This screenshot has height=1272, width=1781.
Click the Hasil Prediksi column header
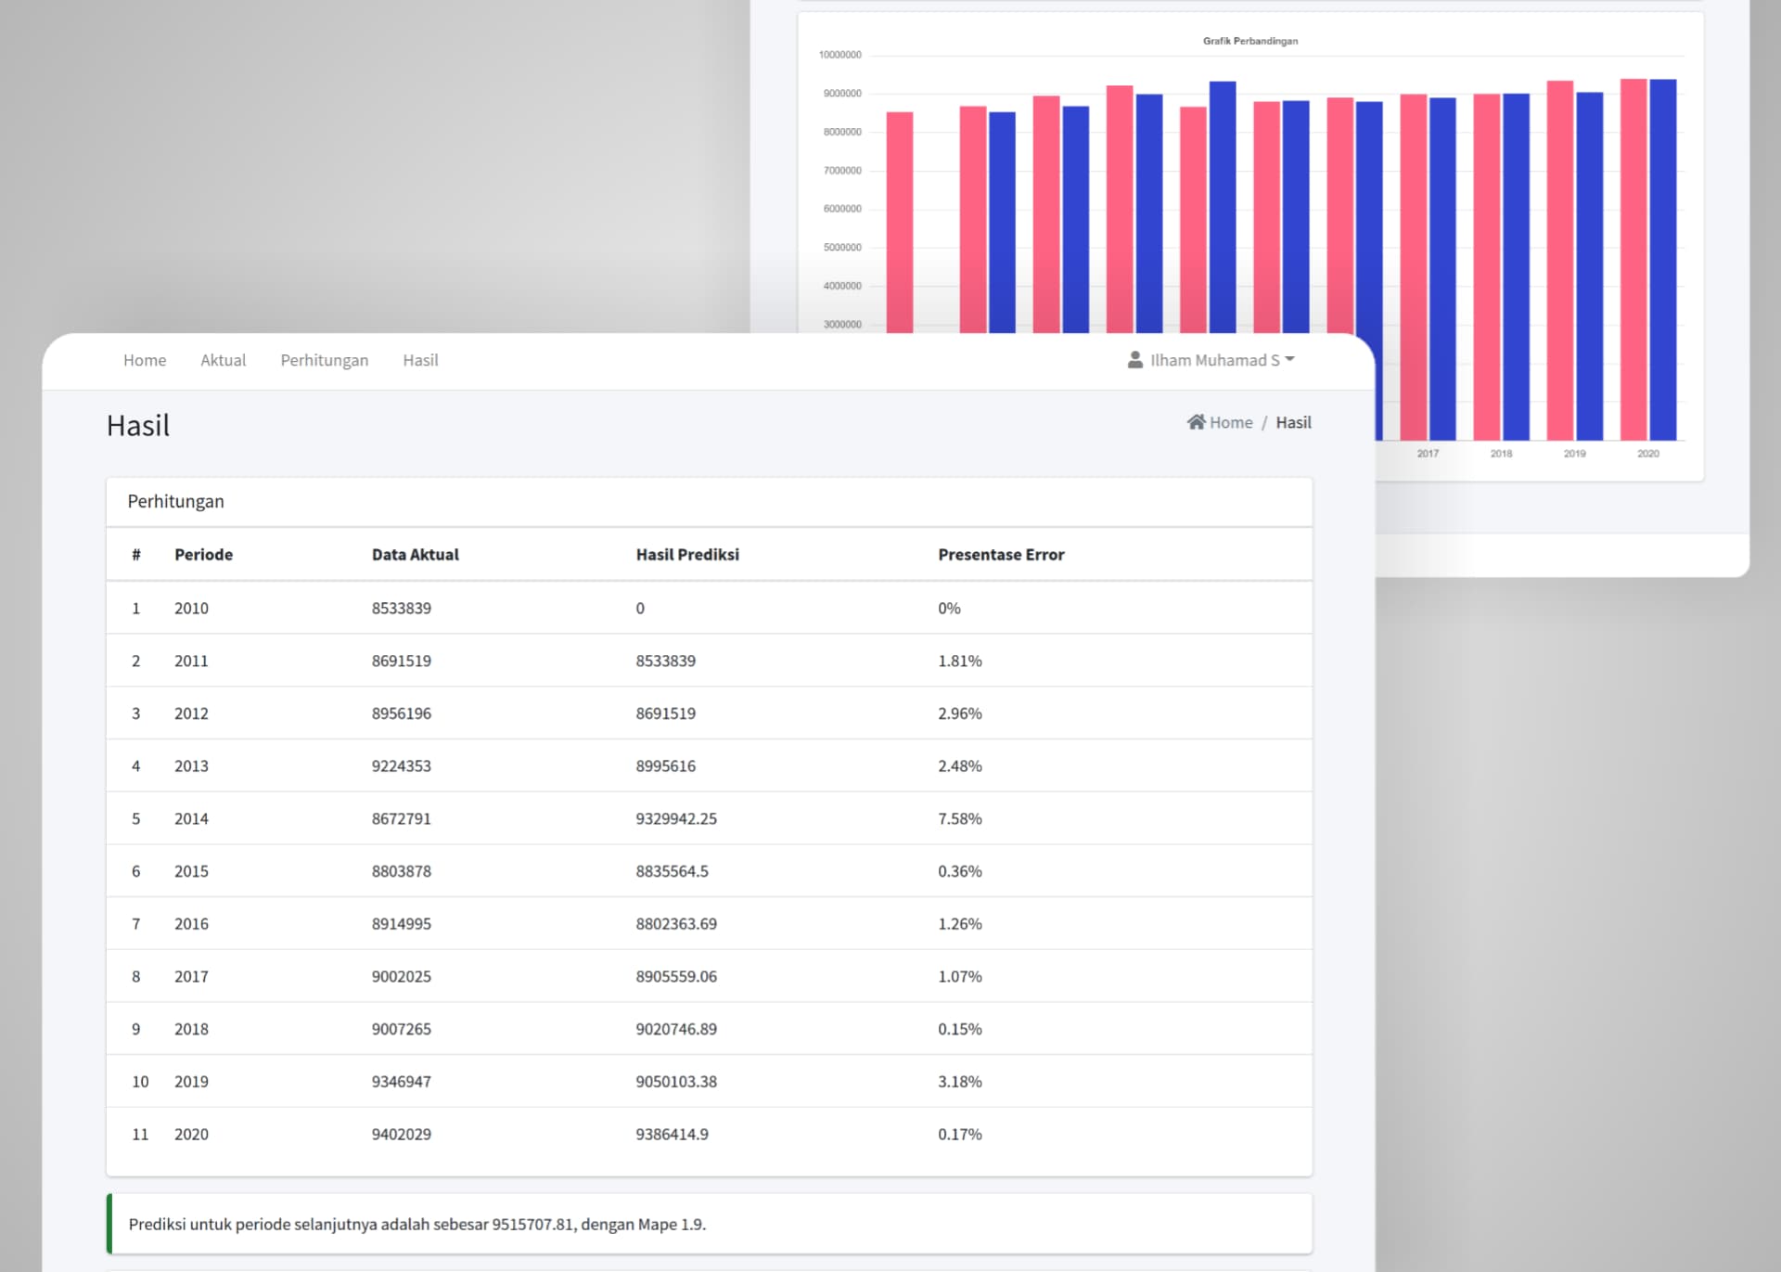(687, 554)
